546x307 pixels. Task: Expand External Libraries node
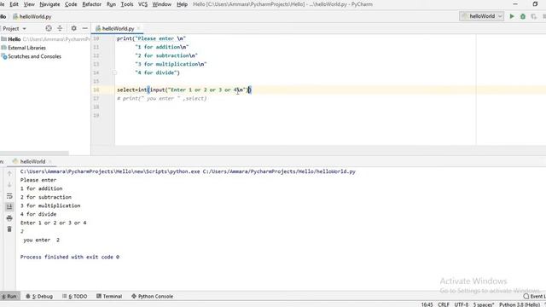point(26,48)
